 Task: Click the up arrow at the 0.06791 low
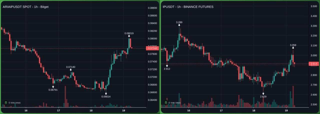[x=53, y=87]
